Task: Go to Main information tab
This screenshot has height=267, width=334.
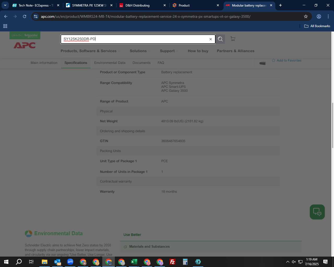Action: coord(44,63)
